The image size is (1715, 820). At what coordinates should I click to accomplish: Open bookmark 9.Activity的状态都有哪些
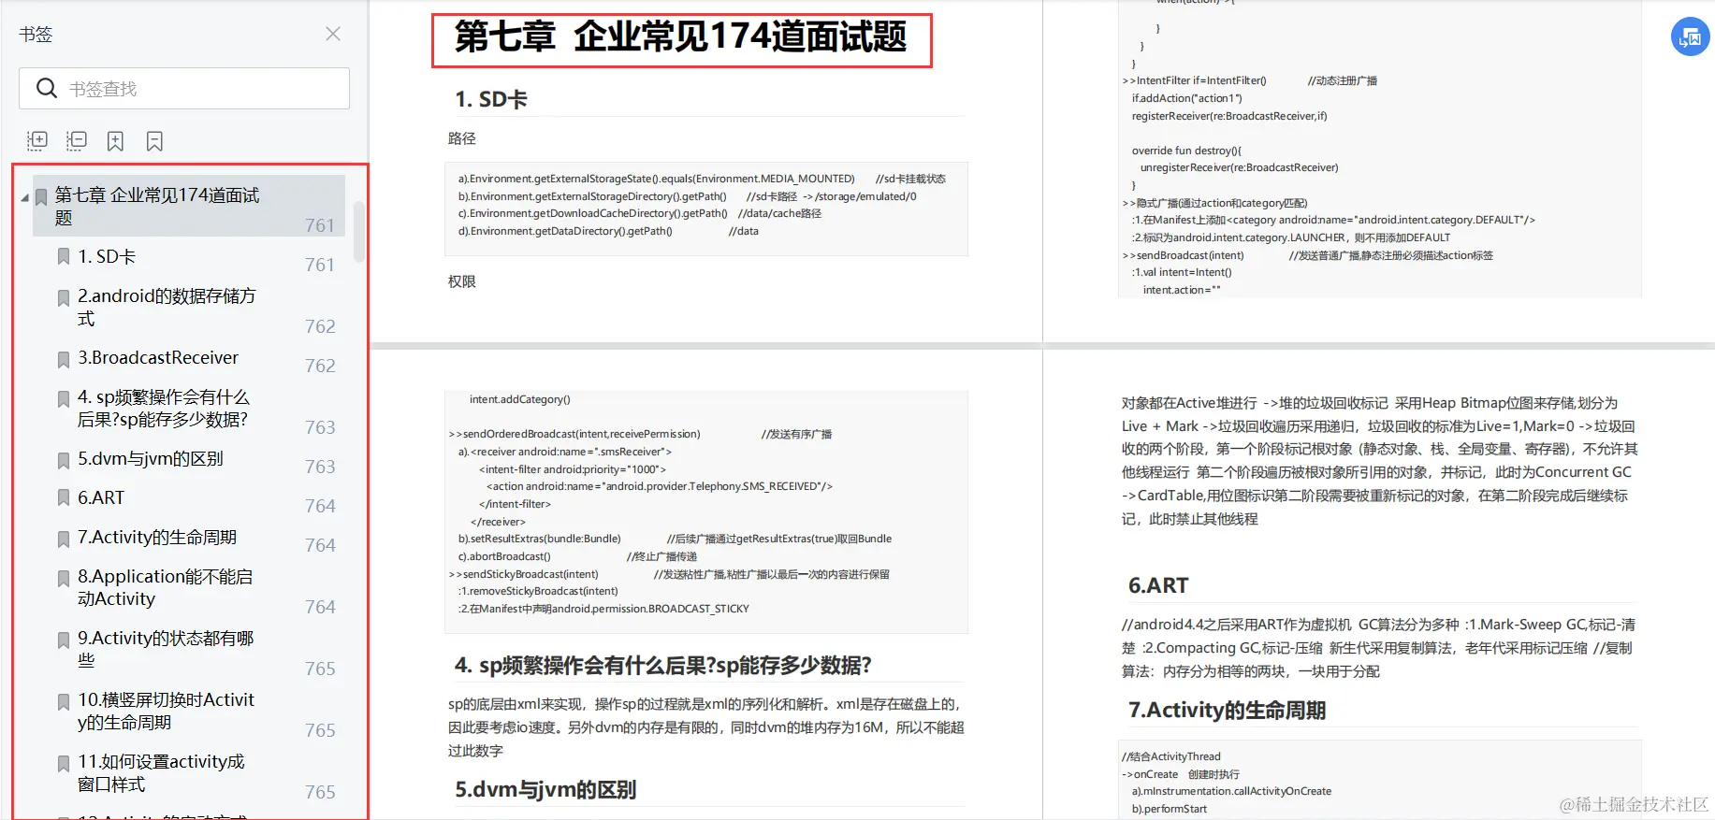[166, 649]
